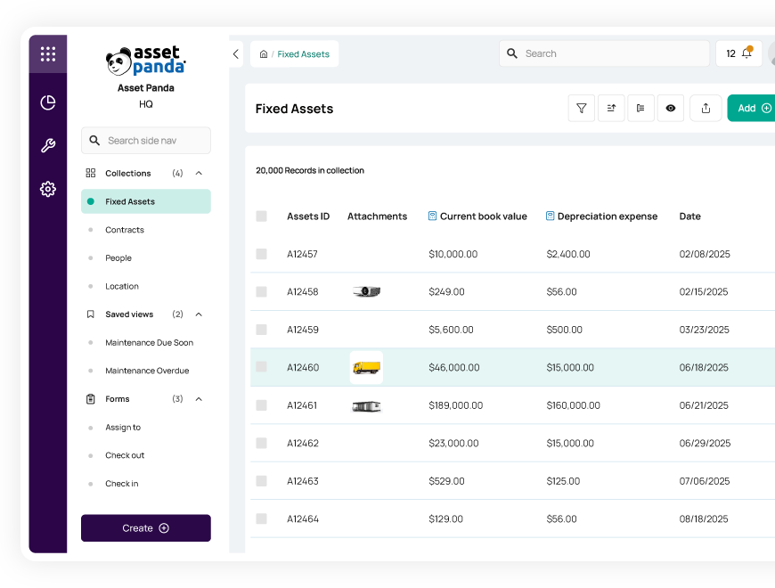The height and width of the screenshot is (588, 775).
Task: Click the Forms clipboard icon
Action: (91, 399)
